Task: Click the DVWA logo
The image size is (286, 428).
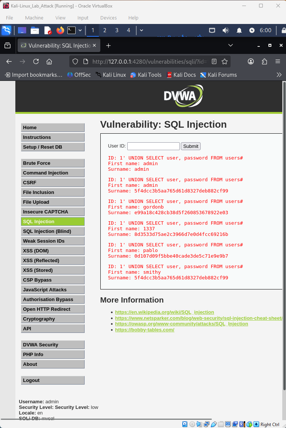Action: click(x=183, y=96)
